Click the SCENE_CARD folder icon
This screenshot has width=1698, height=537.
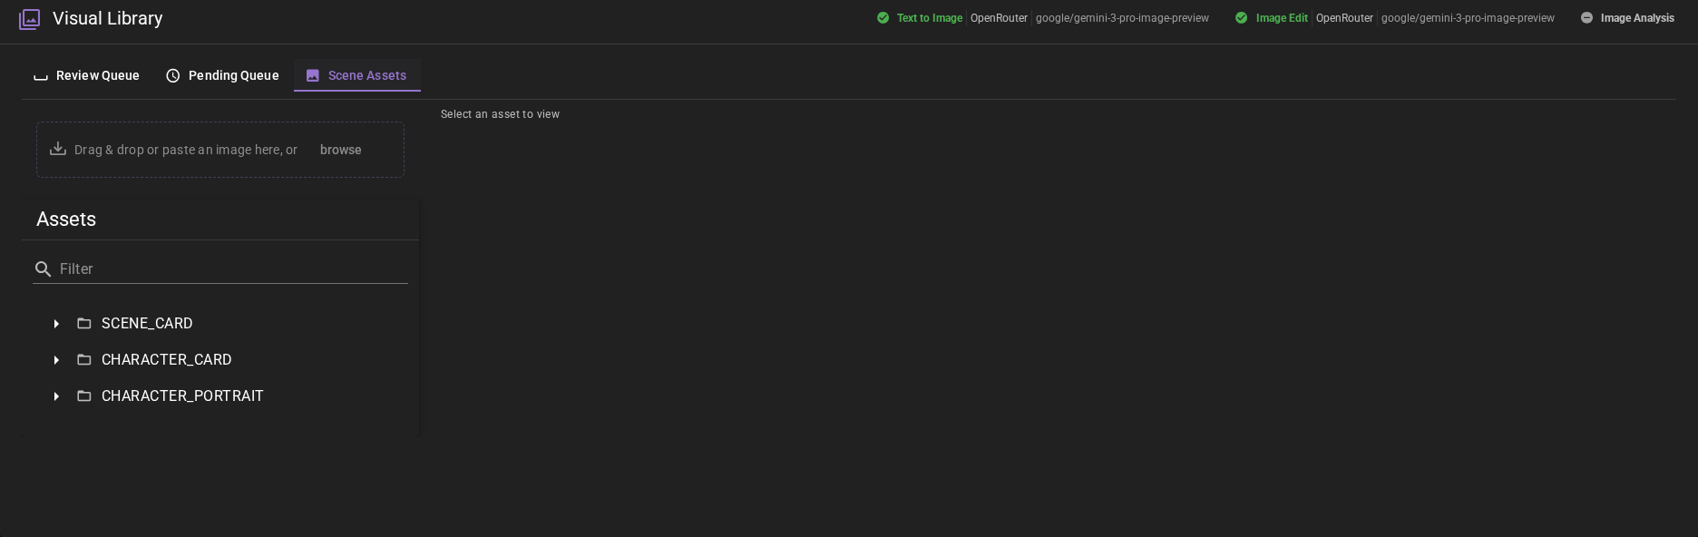click(84, 324)
